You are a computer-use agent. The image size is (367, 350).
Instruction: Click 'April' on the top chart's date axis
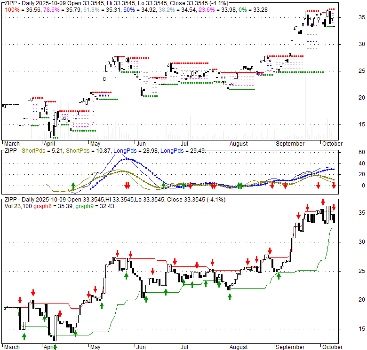click(x=49, y=144)
